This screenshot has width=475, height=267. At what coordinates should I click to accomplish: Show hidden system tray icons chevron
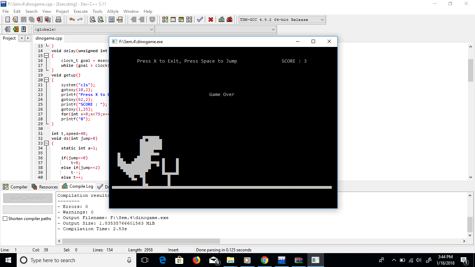tap(394, 260)
